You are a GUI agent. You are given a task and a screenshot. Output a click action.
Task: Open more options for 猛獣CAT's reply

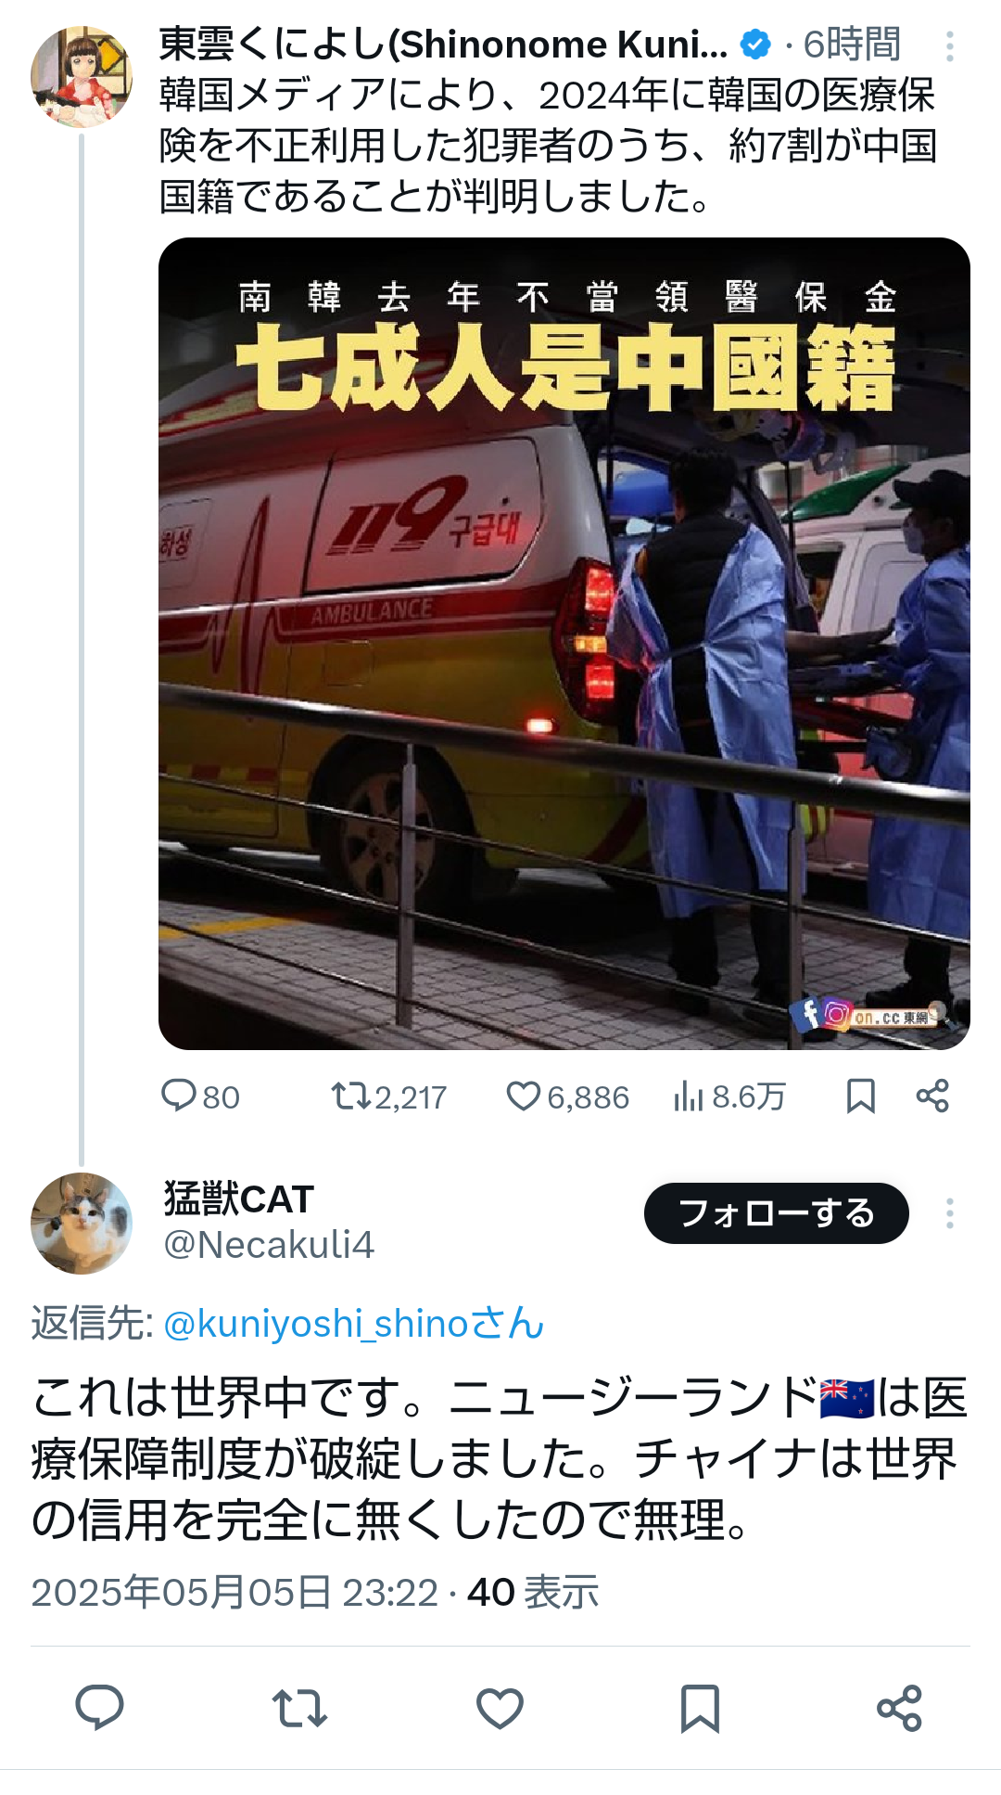pos(950,1213)
